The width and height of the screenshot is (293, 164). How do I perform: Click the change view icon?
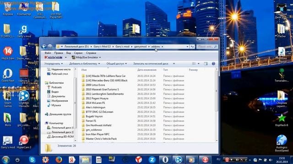coord(194,64)
